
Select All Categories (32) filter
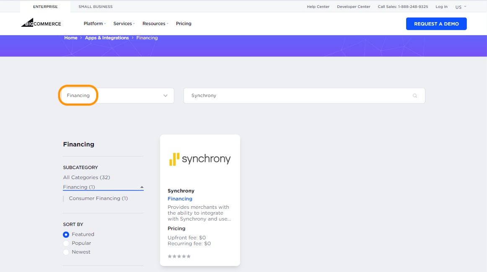coord(86,177)
